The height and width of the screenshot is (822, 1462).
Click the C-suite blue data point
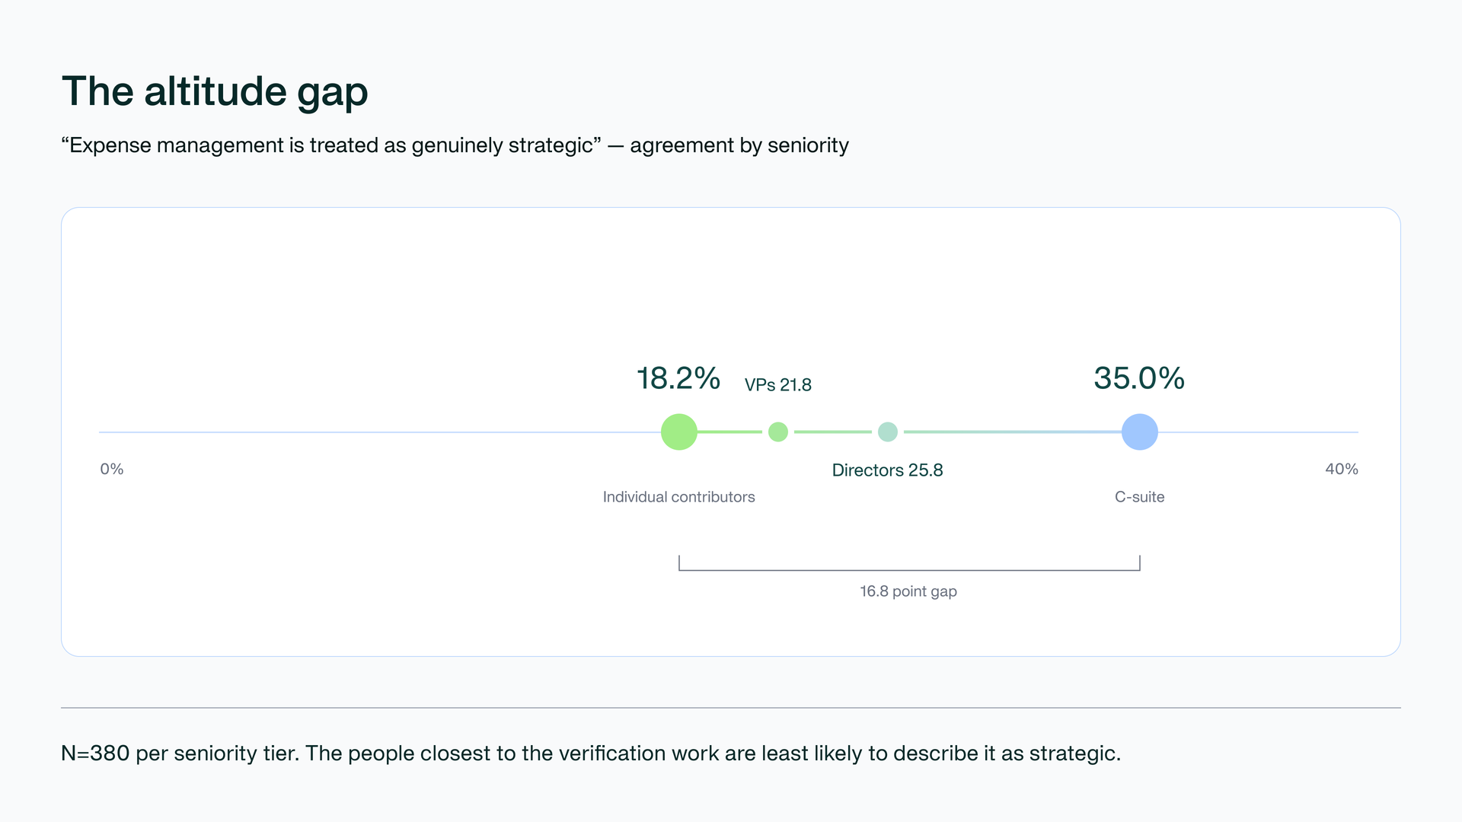point(1140,432)
